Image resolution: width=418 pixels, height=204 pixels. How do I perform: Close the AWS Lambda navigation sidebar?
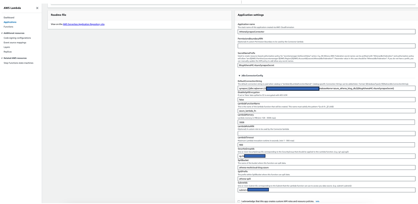click(37, 8)
